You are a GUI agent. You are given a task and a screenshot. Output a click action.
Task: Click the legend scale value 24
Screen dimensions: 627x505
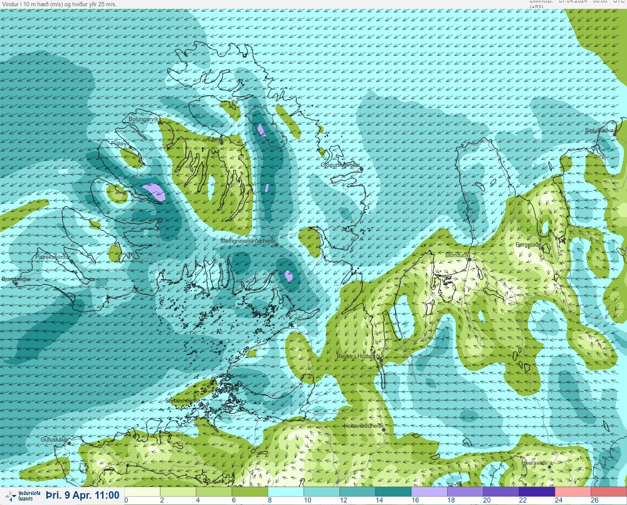point(559,500)
